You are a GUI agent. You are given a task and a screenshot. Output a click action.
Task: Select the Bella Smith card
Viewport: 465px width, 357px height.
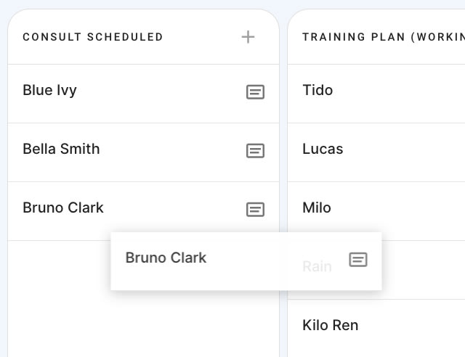pyautogui.click(x=143, y=152)
